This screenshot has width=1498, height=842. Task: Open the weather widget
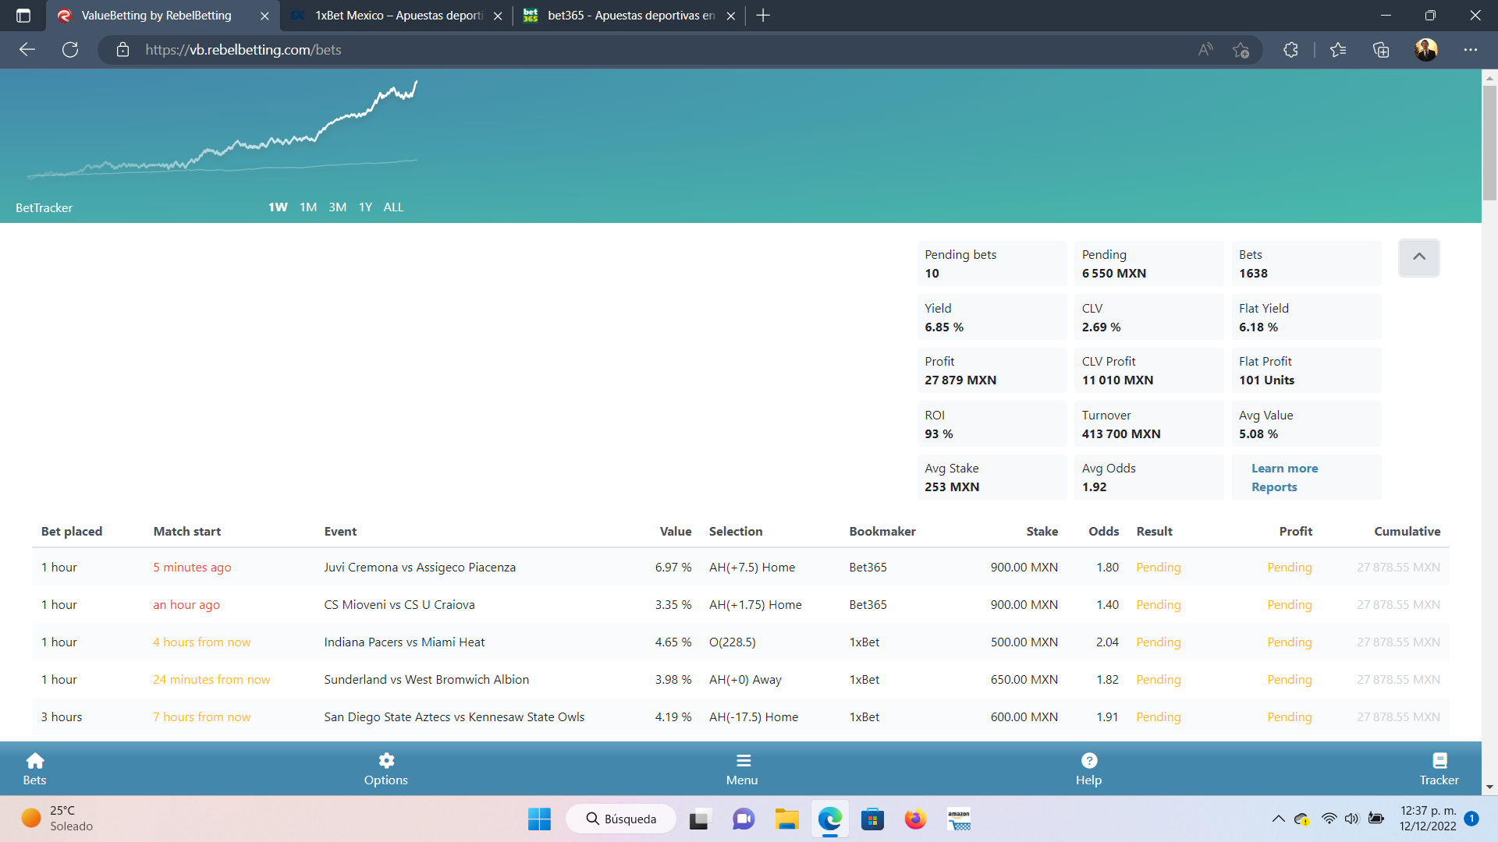(56, 819)
